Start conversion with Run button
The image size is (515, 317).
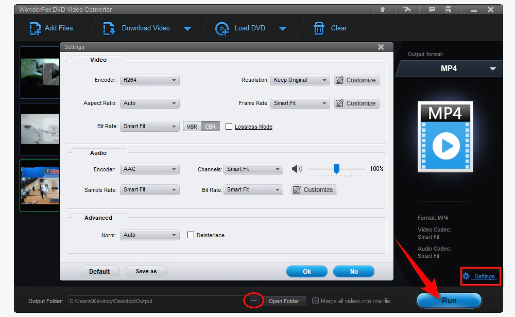(x=449, y=300)
